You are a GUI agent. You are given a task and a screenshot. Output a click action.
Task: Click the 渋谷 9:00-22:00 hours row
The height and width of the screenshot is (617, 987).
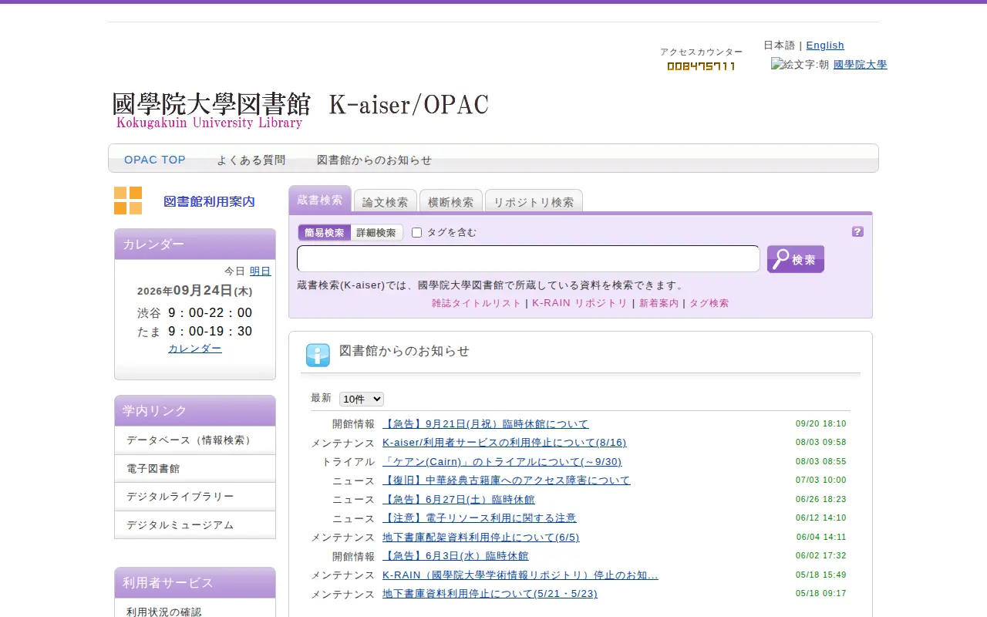(x=195, y=313)
